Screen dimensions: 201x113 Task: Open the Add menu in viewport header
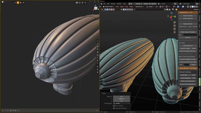[x=127, y=7]
